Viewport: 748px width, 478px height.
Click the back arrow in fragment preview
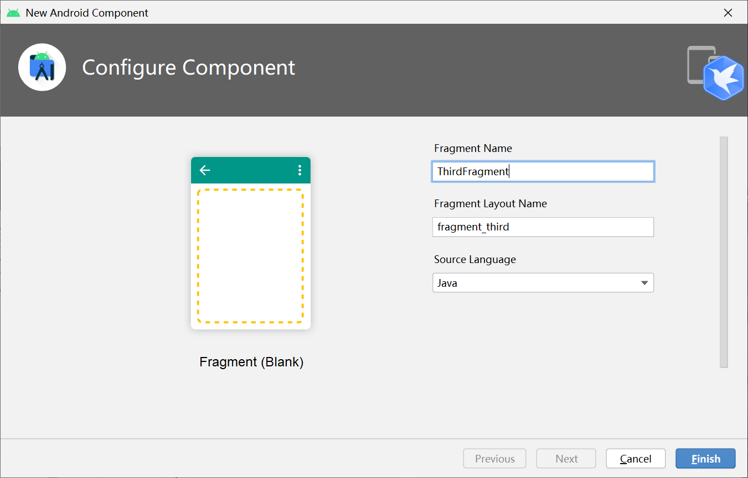coord(205,170)
